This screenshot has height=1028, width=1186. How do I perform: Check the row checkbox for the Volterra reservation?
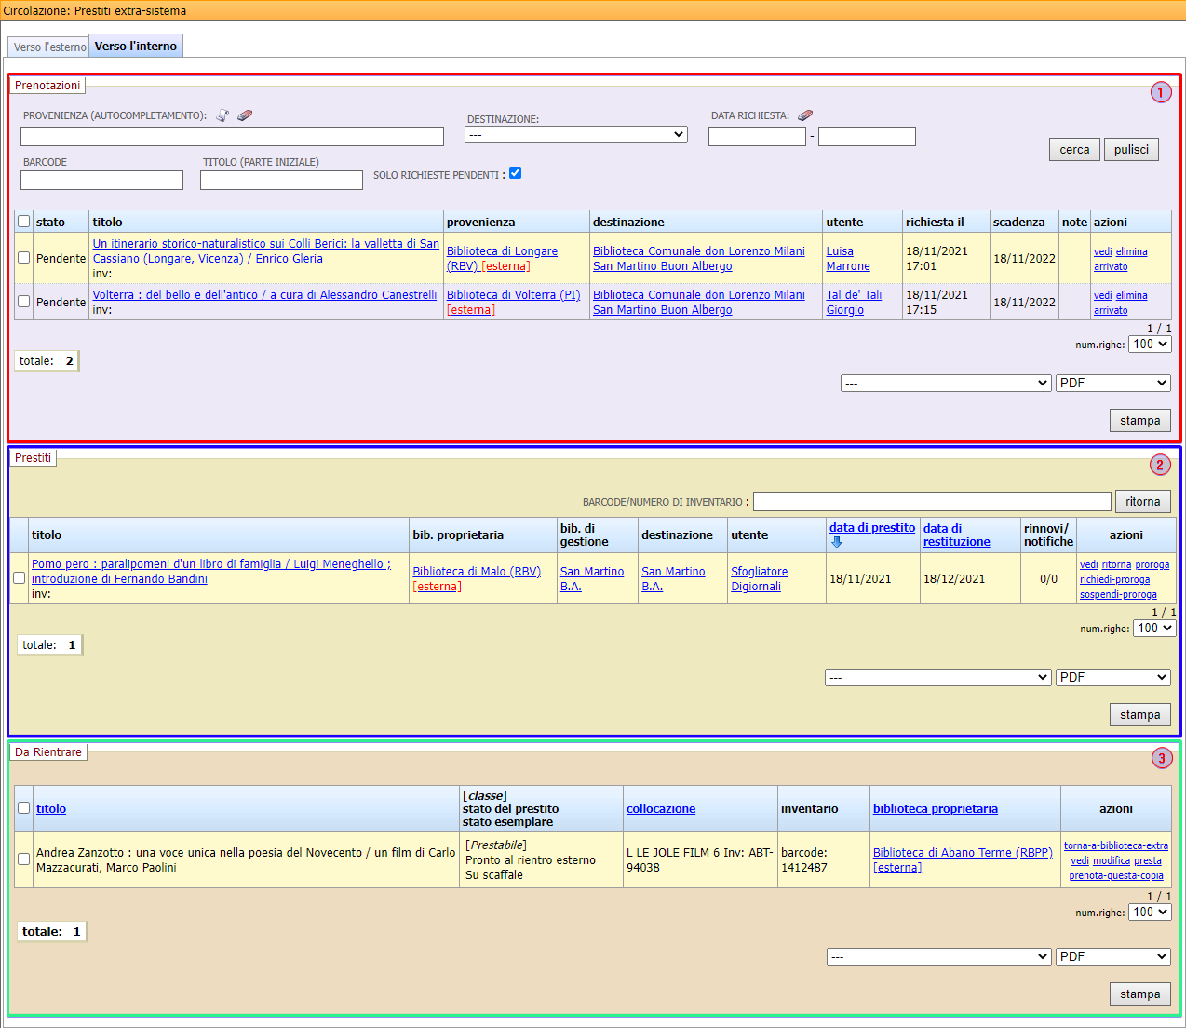point(24,302)
